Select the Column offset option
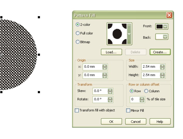Screen dimensions: 183x139 pyautogui.click(x=146, y=91)
